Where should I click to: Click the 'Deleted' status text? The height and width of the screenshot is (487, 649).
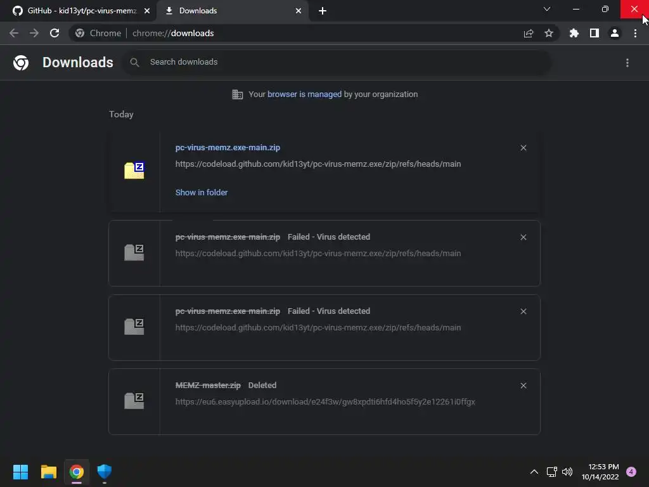tap(262, 386)
